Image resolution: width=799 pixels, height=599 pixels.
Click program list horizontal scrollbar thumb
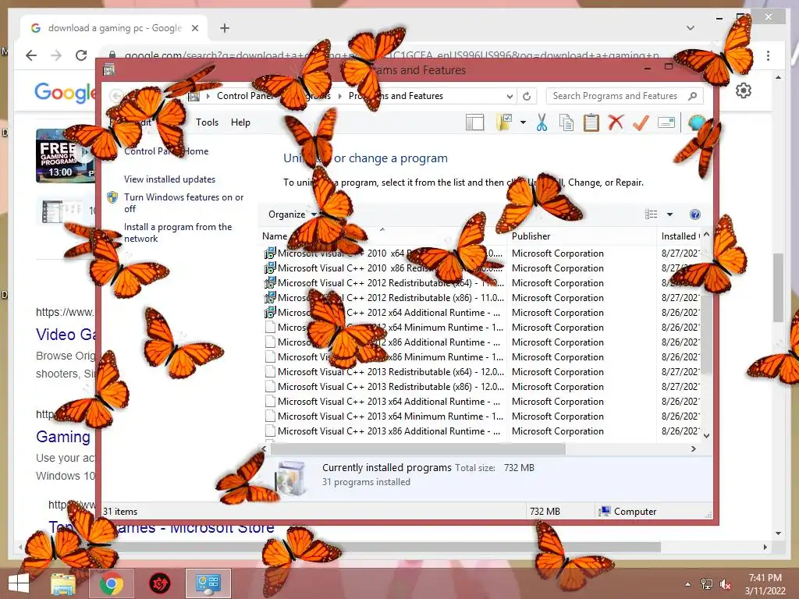418,448
